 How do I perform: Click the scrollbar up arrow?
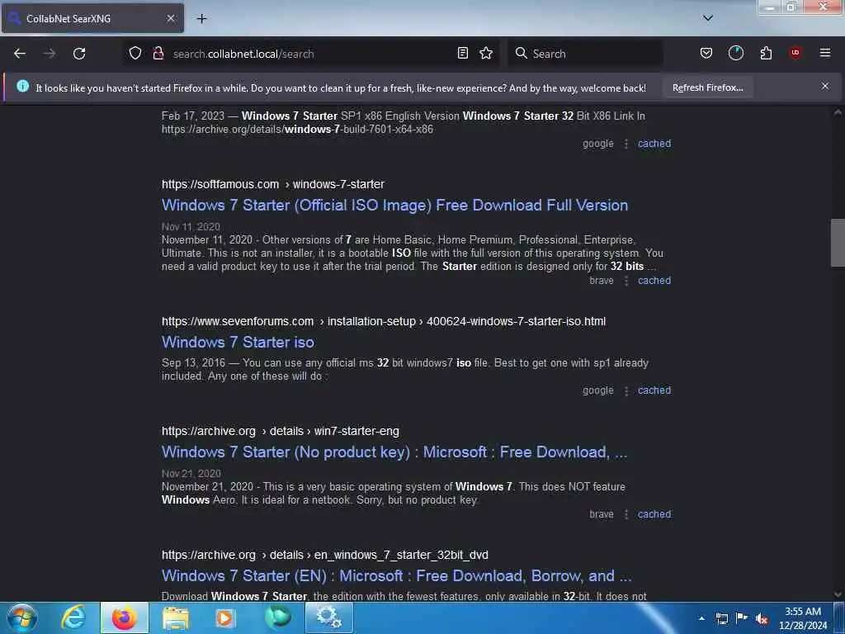838,112
